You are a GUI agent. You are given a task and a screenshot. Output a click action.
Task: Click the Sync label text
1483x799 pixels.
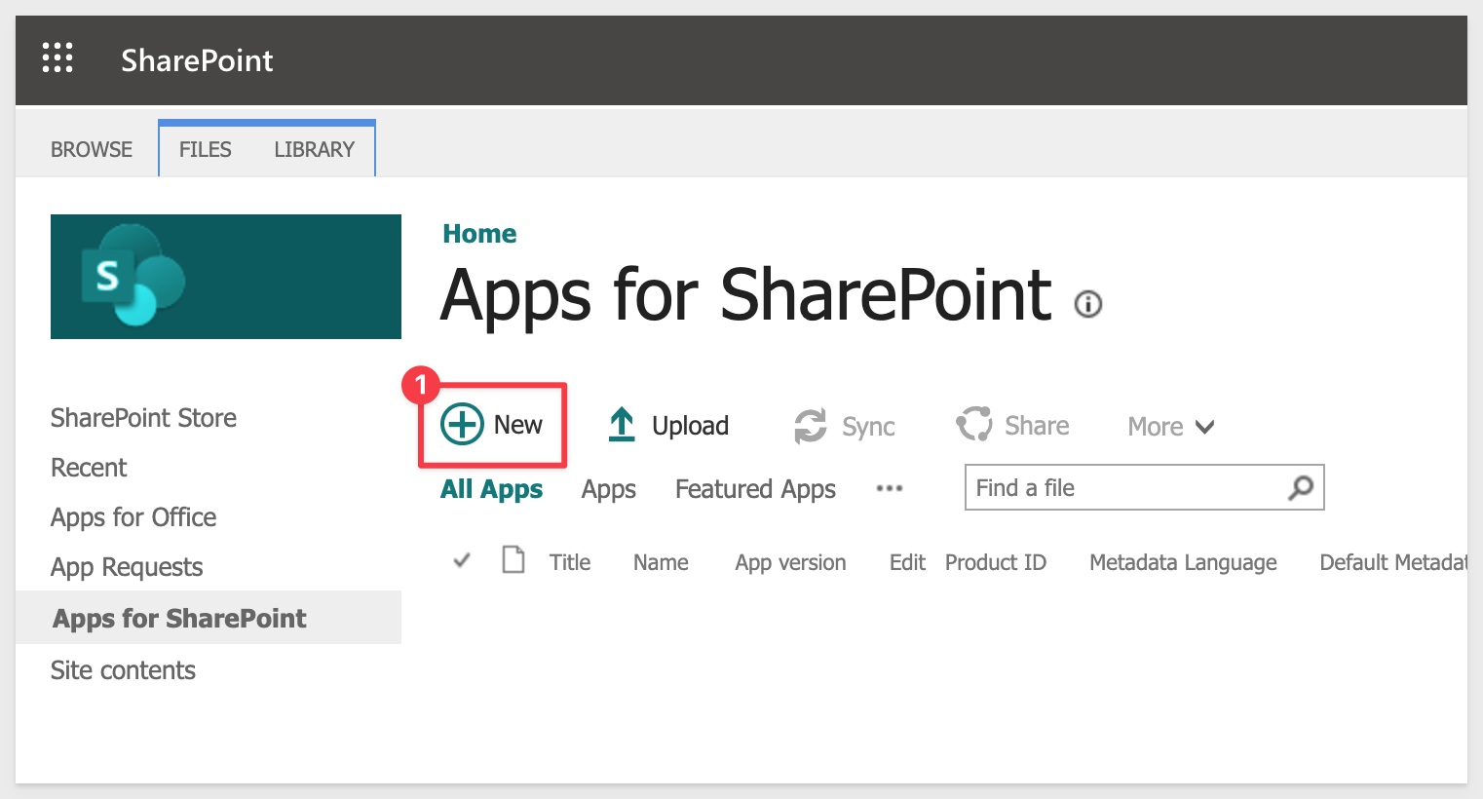click(868, 427)
